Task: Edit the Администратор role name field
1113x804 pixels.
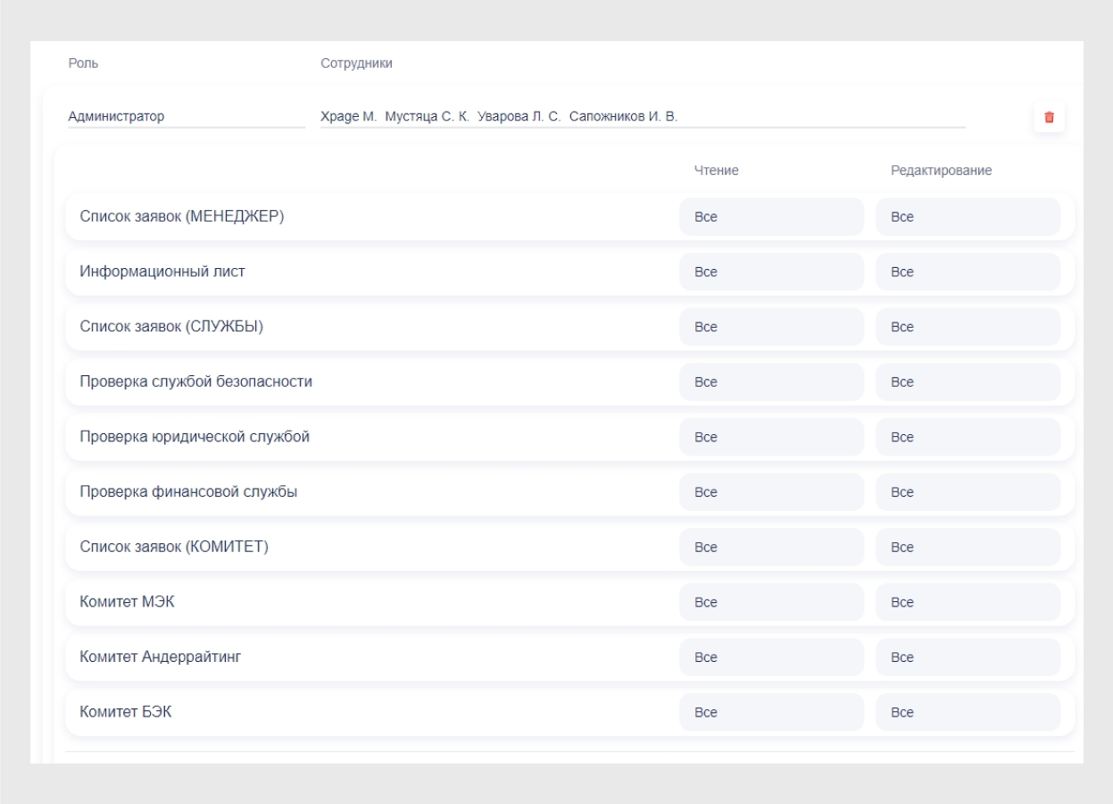Action: pos(186,115)
